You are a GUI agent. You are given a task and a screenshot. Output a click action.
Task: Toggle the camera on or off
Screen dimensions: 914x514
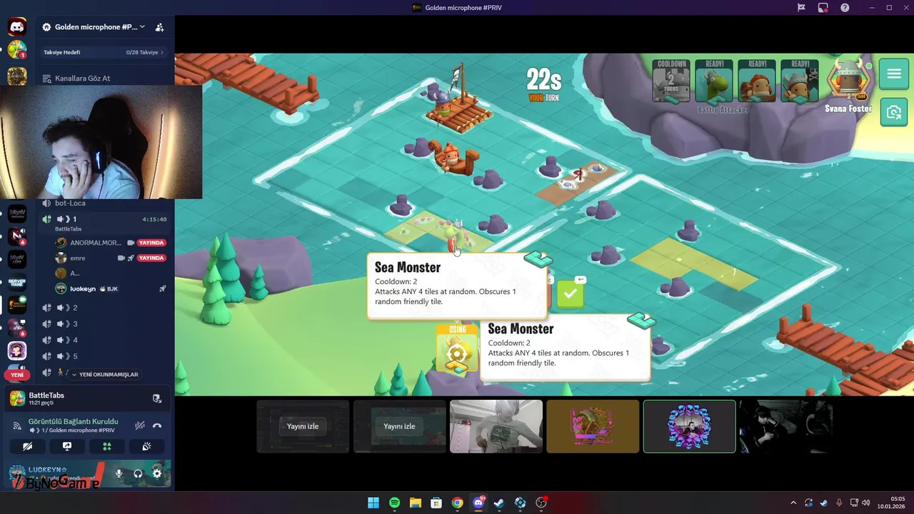pos(27,446)
